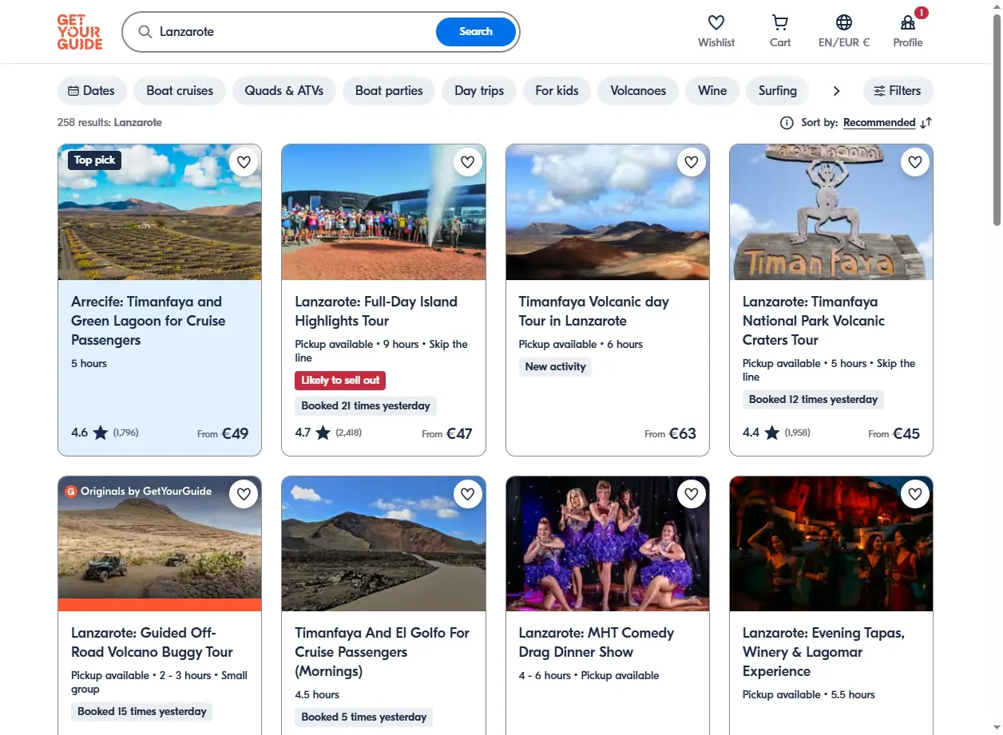Toggle the sort order arrows icon
Viewport: 1003px width, 735px height.
[926, 123]
